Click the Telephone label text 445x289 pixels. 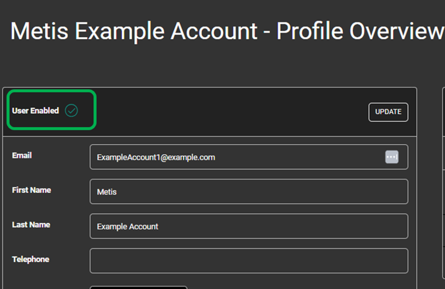[31, 259]
